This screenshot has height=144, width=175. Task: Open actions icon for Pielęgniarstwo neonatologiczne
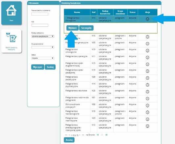(147, 112)
